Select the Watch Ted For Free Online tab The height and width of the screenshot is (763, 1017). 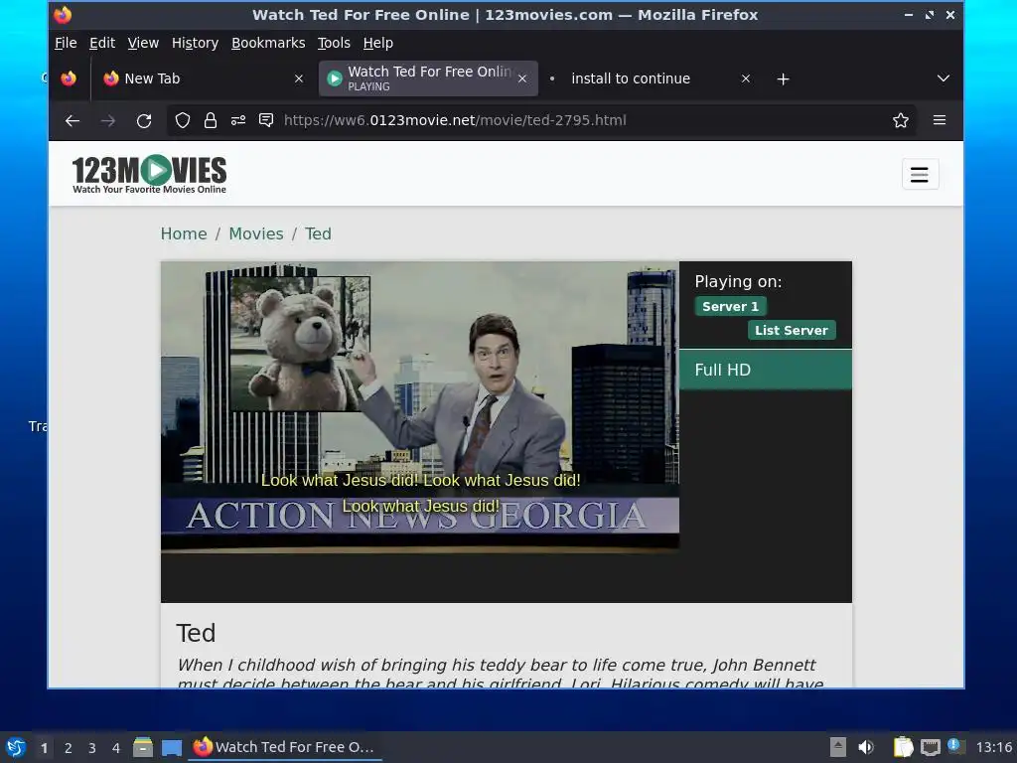428,78
